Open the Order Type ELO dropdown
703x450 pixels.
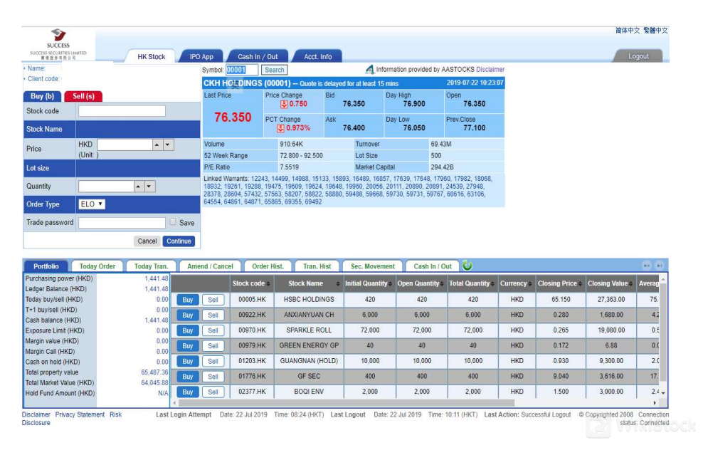(x=92, y=204)
